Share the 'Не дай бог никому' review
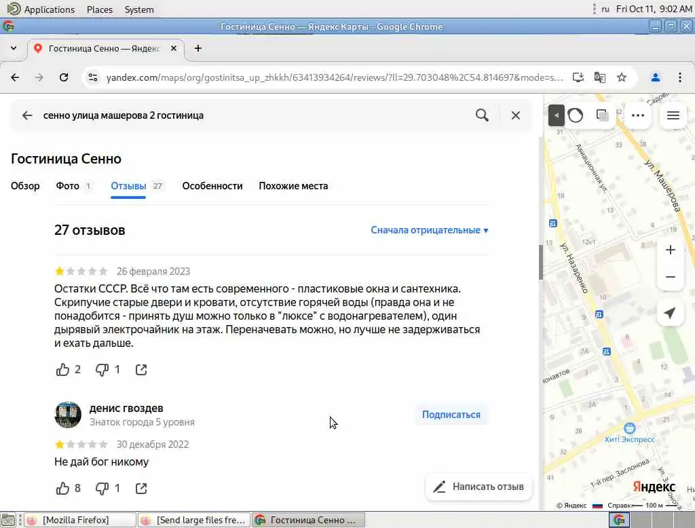The width and height of the screenshot is (695, 528). tap(141, 489)
